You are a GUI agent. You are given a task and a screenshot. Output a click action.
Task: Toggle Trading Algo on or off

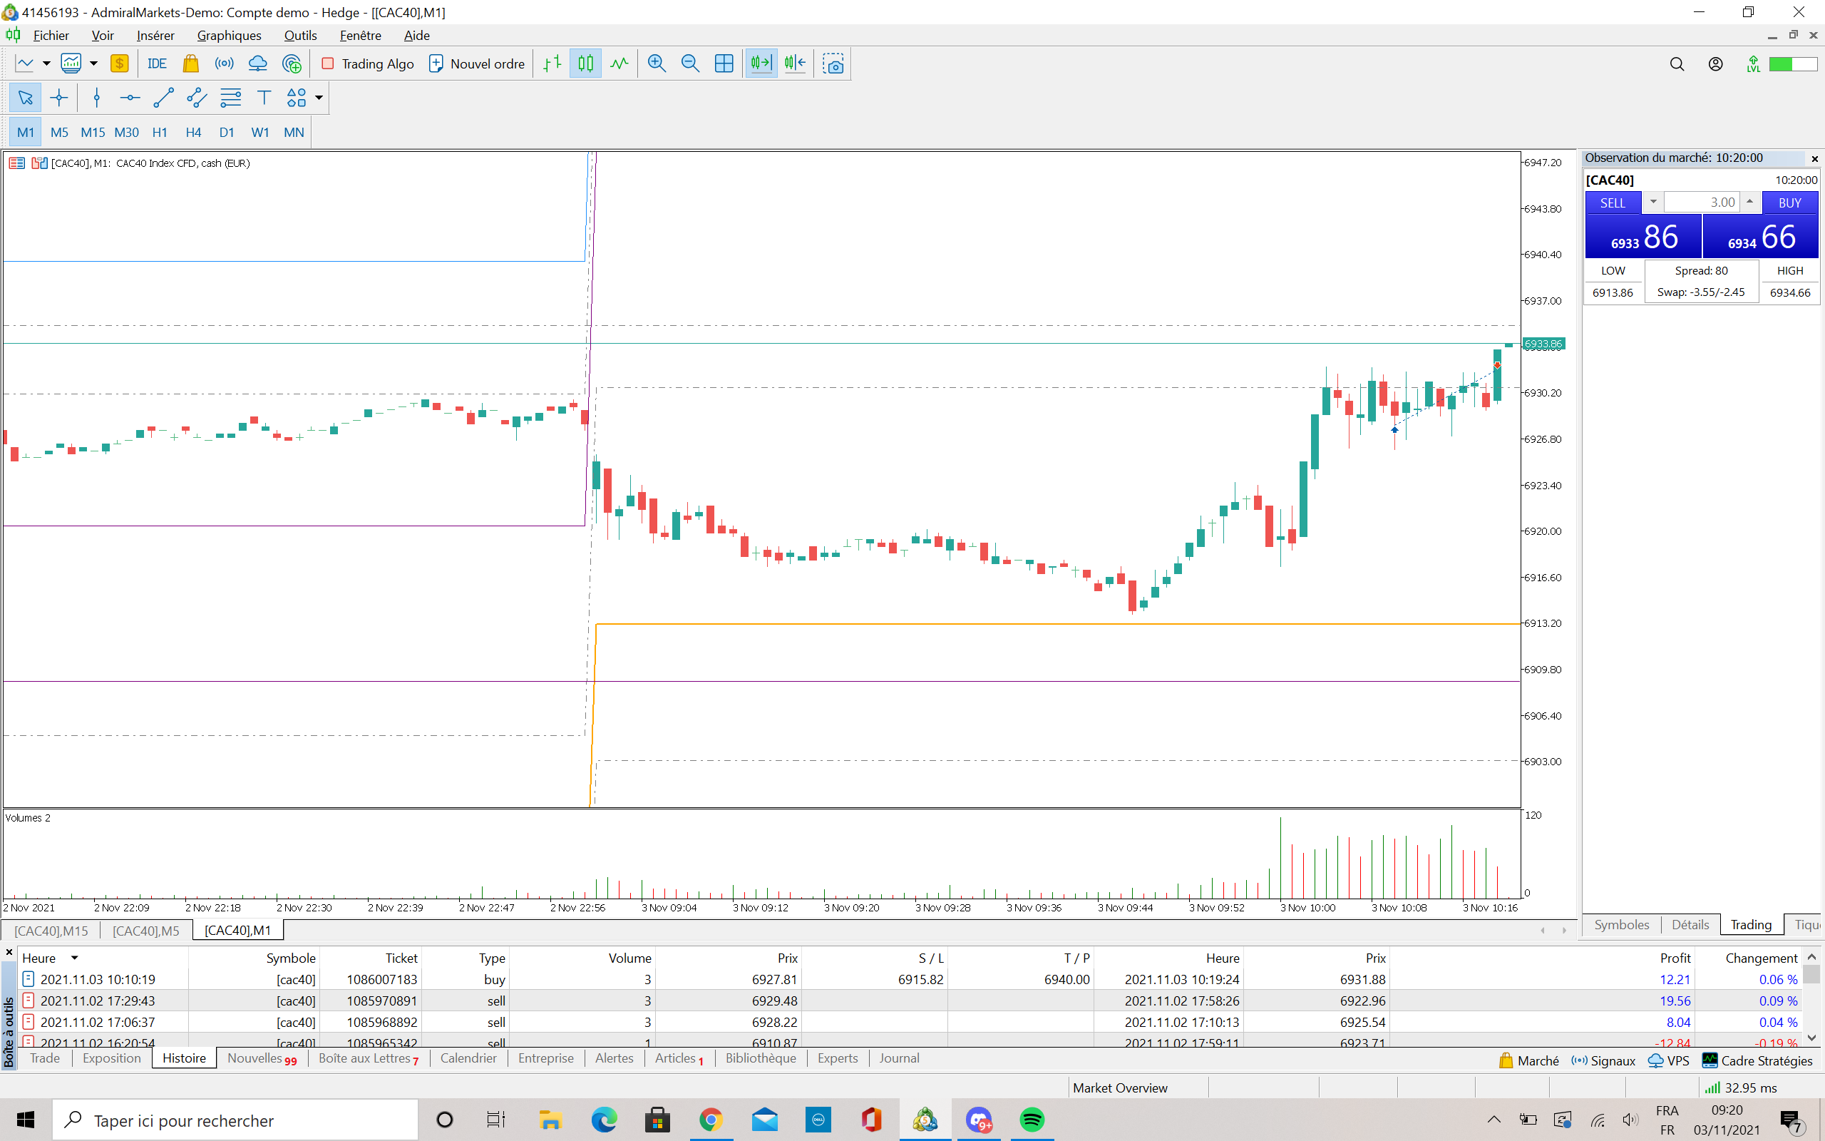367,64
